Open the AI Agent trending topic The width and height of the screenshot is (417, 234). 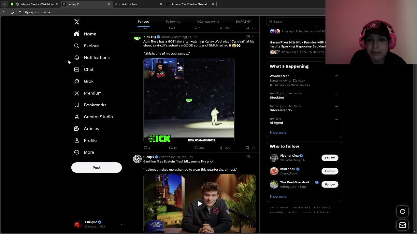pyautogui.click(x=277, y=123)
